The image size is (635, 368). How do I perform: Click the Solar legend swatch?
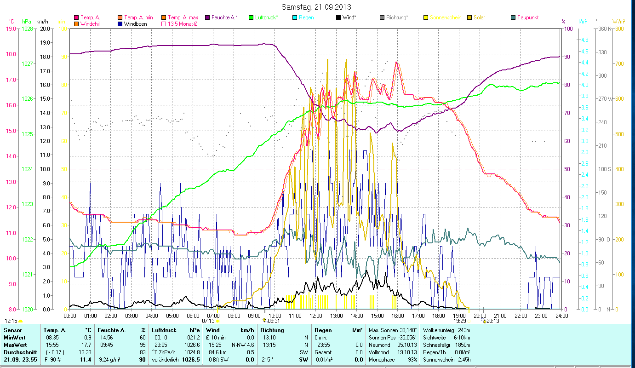[x=469, y=18]
